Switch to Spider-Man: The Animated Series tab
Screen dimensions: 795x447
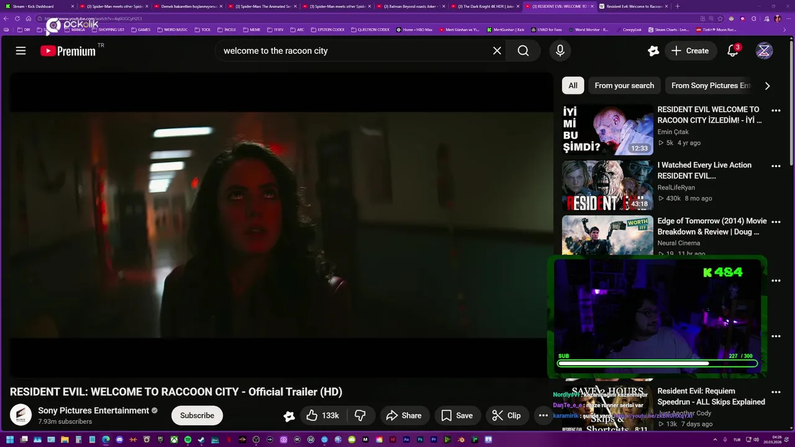(263, 6)
